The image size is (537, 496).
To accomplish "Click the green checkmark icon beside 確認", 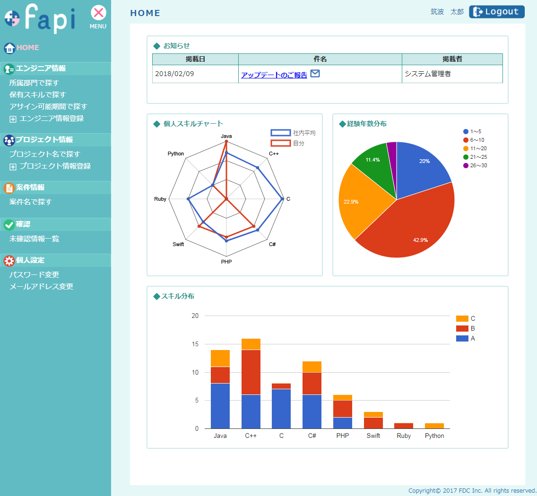I will [x=9, y=225].
